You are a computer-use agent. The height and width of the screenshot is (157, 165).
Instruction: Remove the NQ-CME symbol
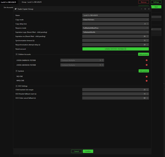point(147,77)
